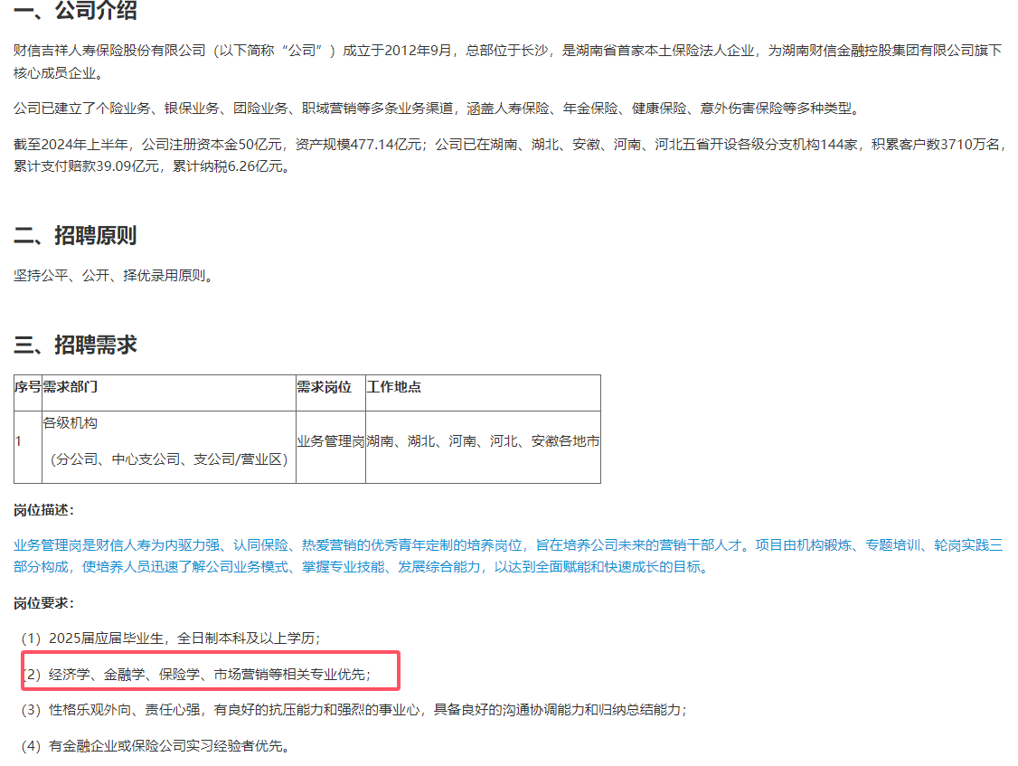Viewport: 1018px width, 766px height.
Task: Click requirement (3) starting with 性格乐观外向
Action: 354,710
